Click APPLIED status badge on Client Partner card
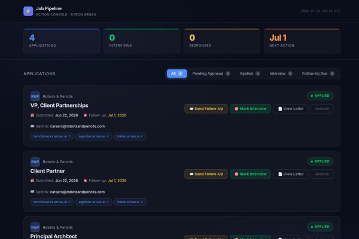Screen dimensions: 359x239 coord(320,161)
